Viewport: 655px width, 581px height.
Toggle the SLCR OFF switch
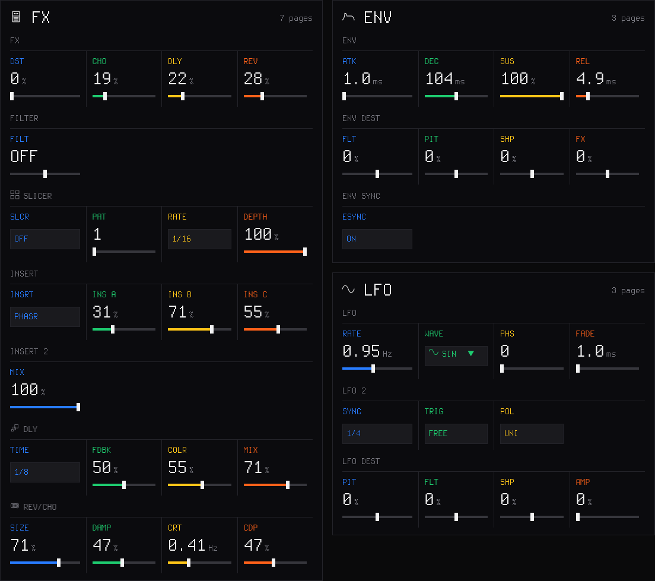click(x=44, y=239)
